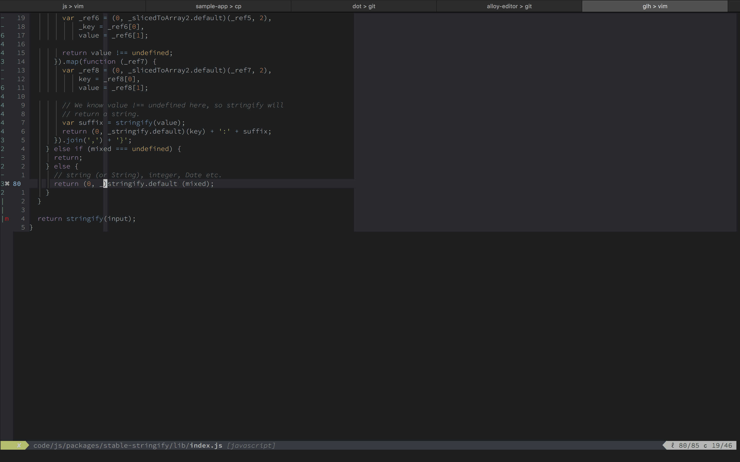
Task: Switch to the 'alloy-editor > git' tab
Action: click(x=509, y=6)
